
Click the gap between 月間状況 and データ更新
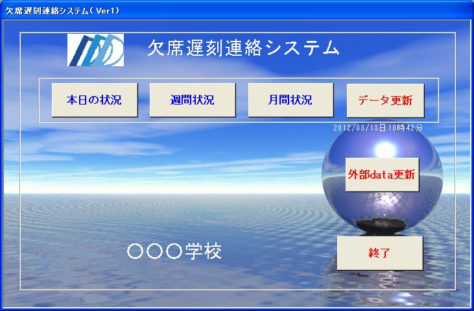point(340,101)
